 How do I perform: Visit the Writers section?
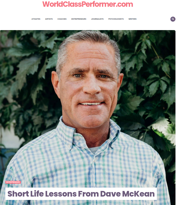click(132, 19)
